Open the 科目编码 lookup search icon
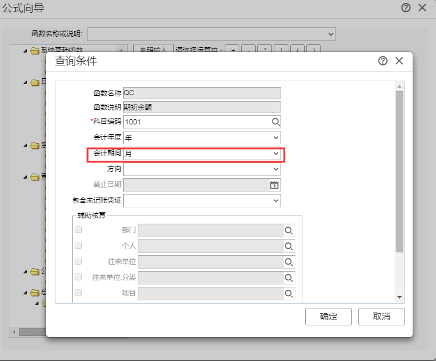436x361 pixels. click(x=275, y=122)
